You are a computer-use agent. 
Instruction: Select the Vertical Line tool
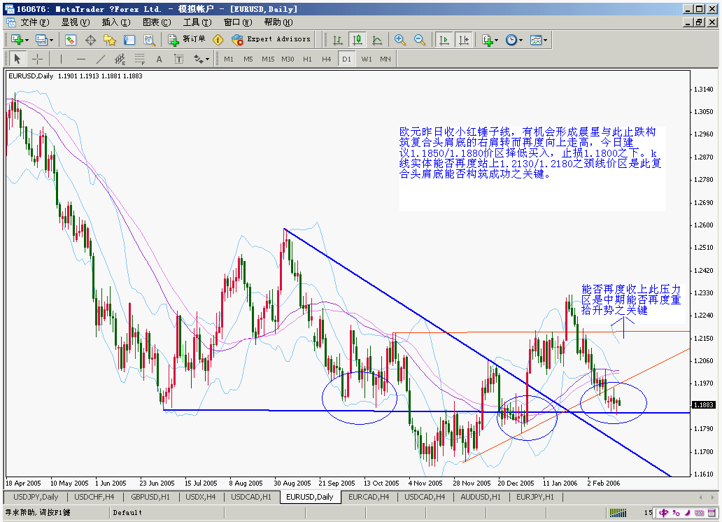pyautogui.click(x=61, y=59)
